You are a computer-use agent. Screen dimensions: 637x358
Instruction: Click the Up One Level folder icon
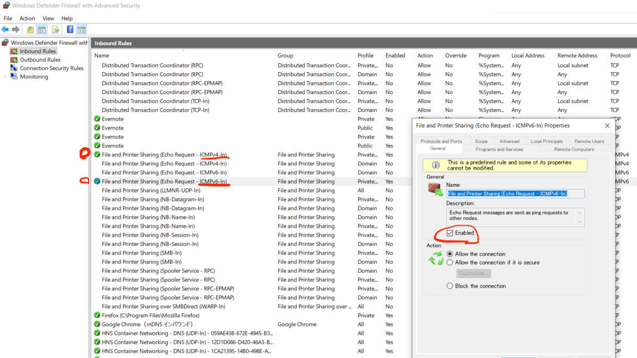[30, 30]
